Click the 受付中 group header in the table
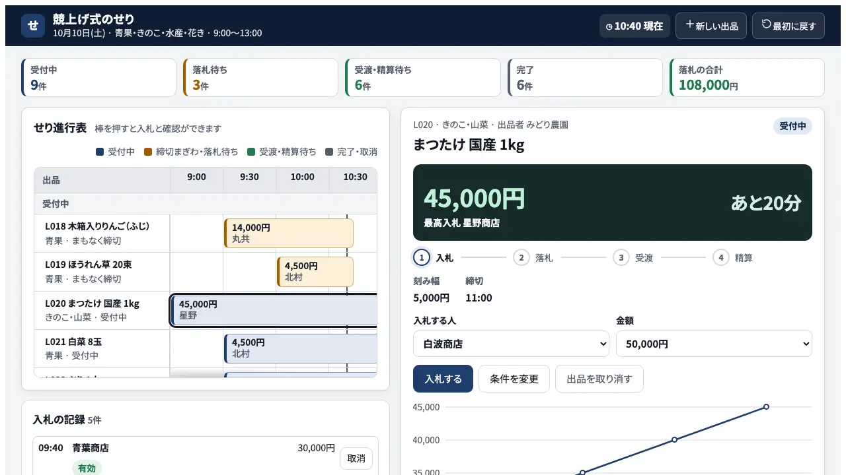The image size is (846, 475). (x=206, y=204)
